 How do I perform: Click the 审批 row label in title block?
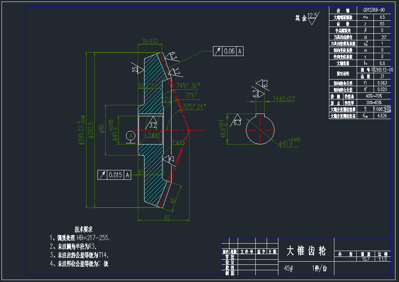(x=230, y=257)
